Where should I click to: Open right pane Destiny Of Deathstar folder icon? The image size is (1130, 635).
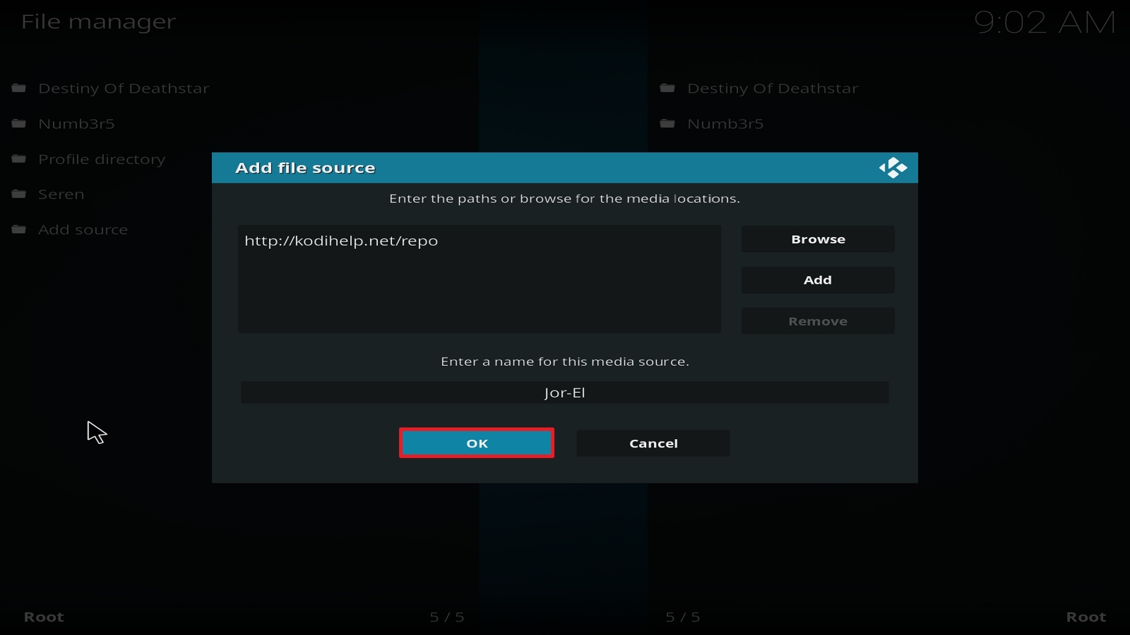[x=667, y=88]
